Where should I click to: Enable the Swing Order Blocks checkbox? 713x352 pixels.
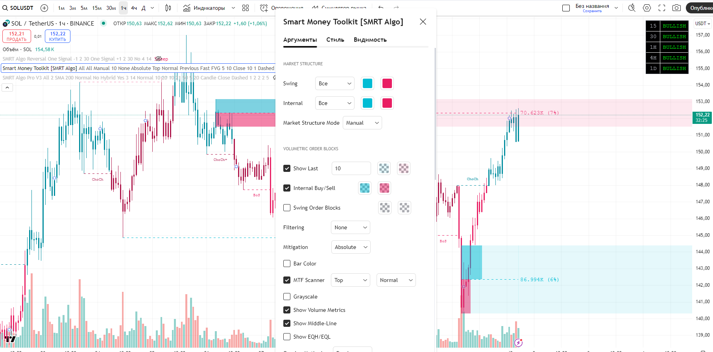[287, 208]
